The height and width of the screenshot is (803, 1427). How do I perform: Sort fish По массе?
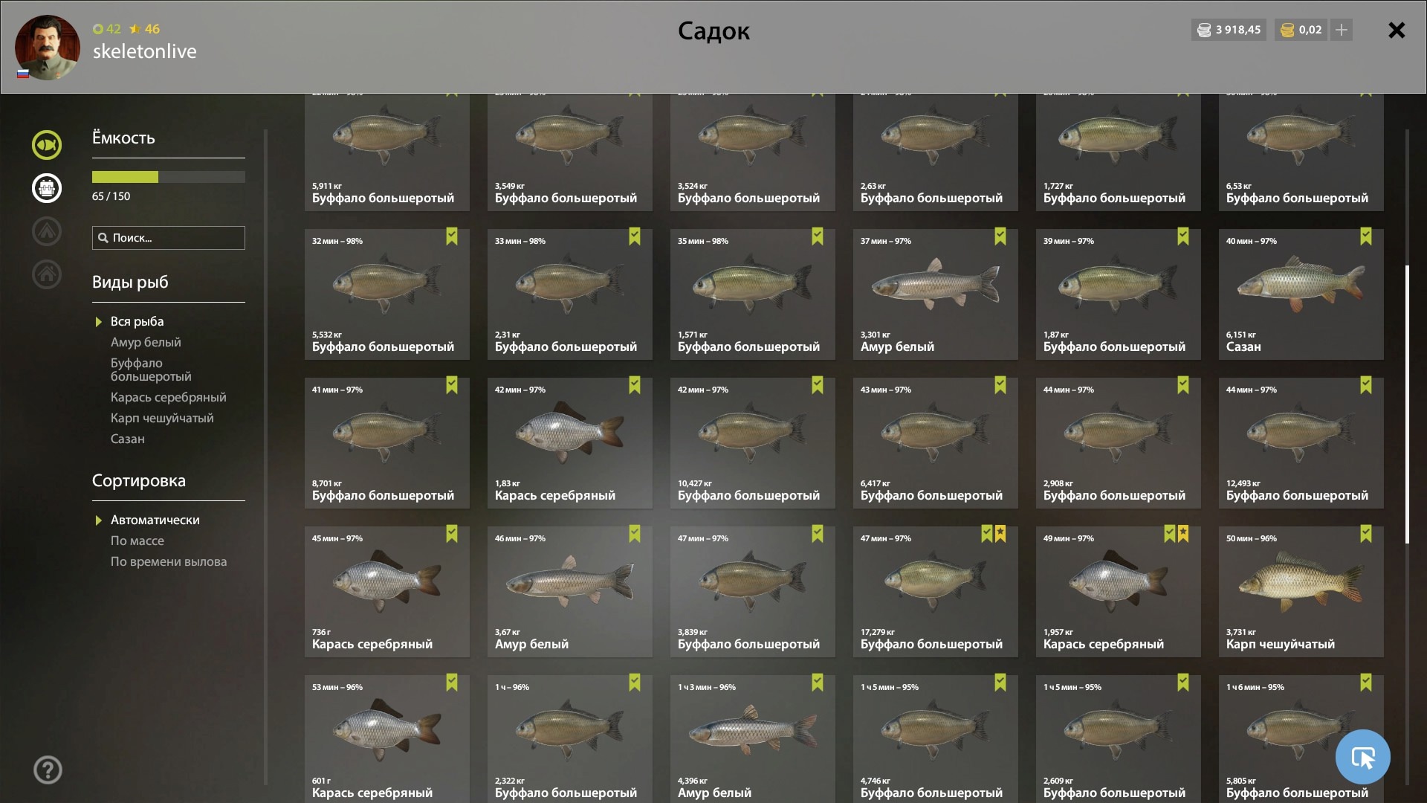click(x=137, y=541)
